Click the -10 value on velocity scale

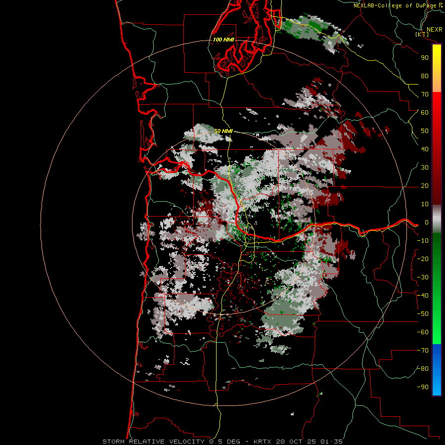(x=423, y=241)
